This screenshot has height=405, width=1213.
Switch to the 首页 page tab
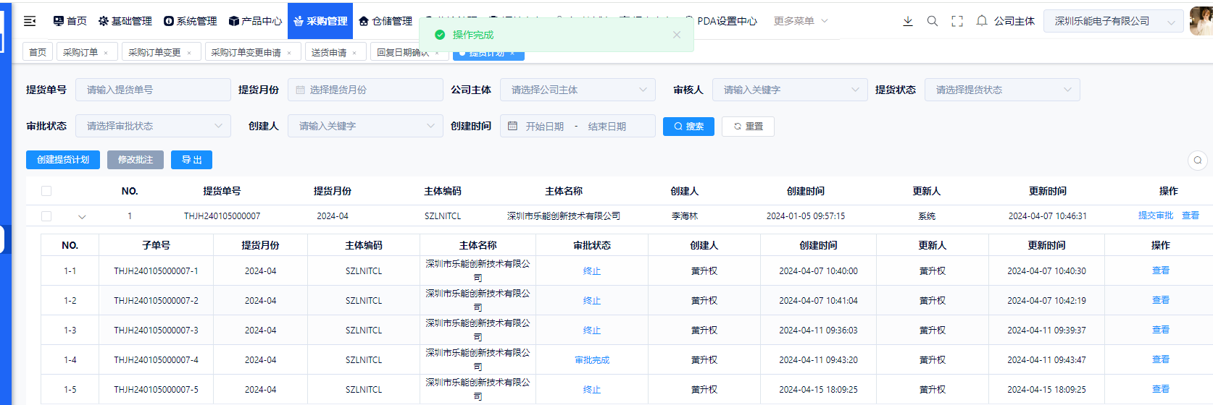[x=38, y=52]
